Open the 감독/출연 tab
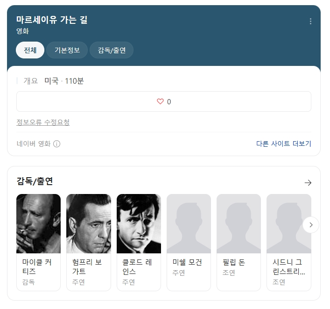The height and width of the screenshot is (309, 330). pyautogui.click(x=112, y=50)
